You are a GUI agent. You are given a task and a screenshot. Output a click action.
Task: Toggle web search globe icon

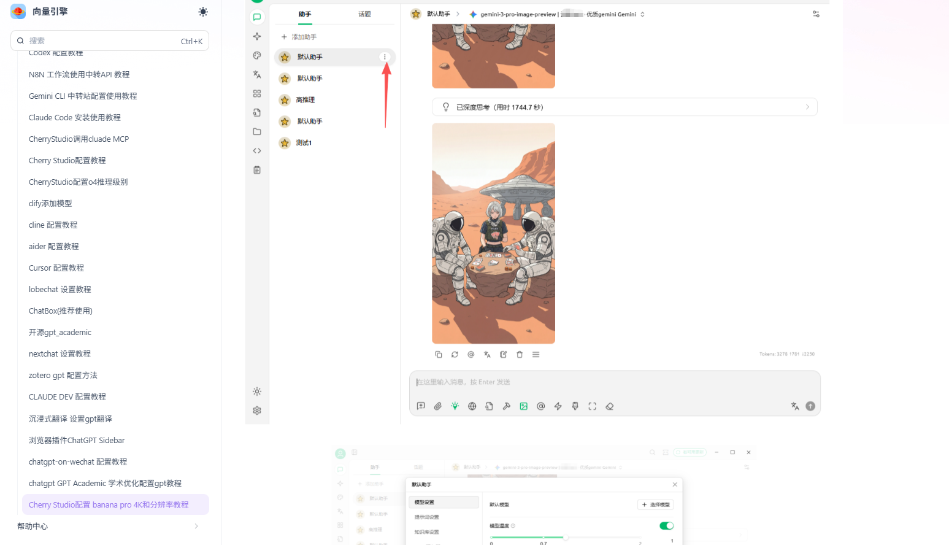point(472,406)
